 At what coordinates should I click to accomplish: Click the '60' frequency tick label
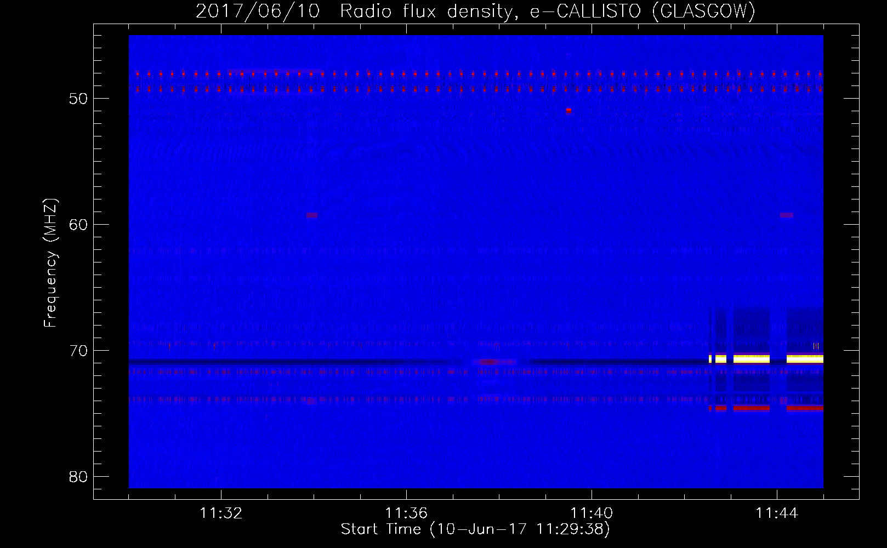coord(78,225)
